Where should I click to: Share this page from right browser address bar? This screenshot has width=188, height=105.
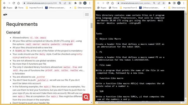pos(159,3)
